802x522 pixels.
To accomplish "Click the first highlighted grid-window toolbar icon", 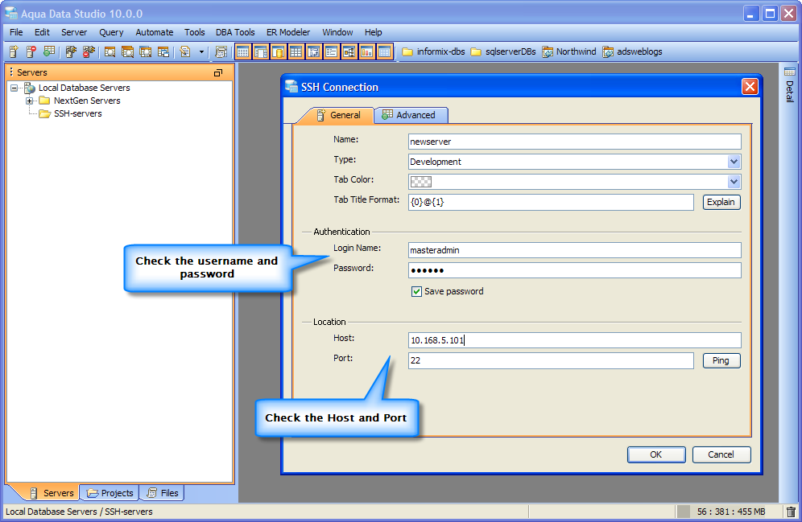I will tap(243, 51).
